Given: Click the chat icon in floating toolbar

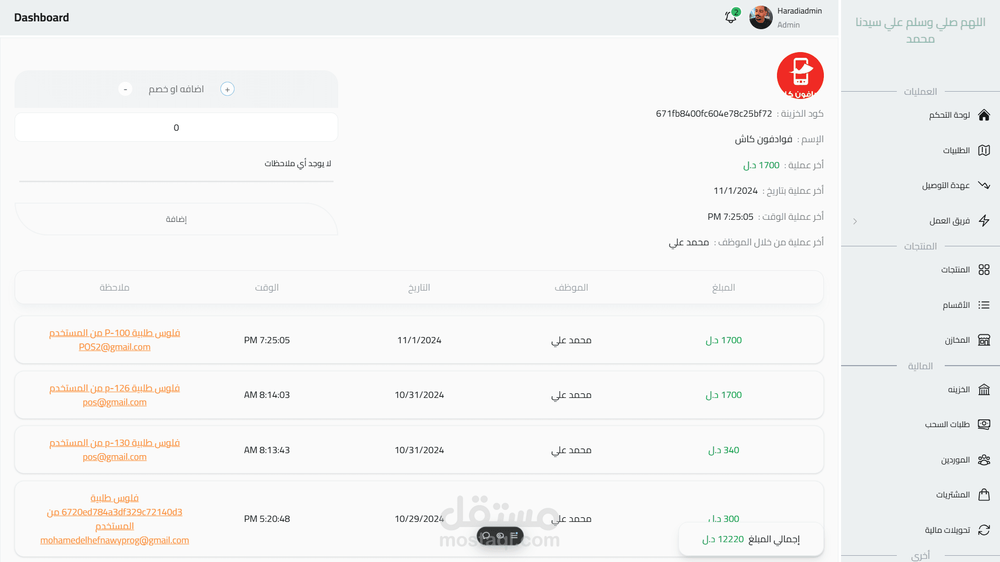Looking at the screenshot, I should point(486,535).
